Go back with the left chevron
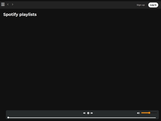This screenshot has height=121, width=161. point(8,4)
